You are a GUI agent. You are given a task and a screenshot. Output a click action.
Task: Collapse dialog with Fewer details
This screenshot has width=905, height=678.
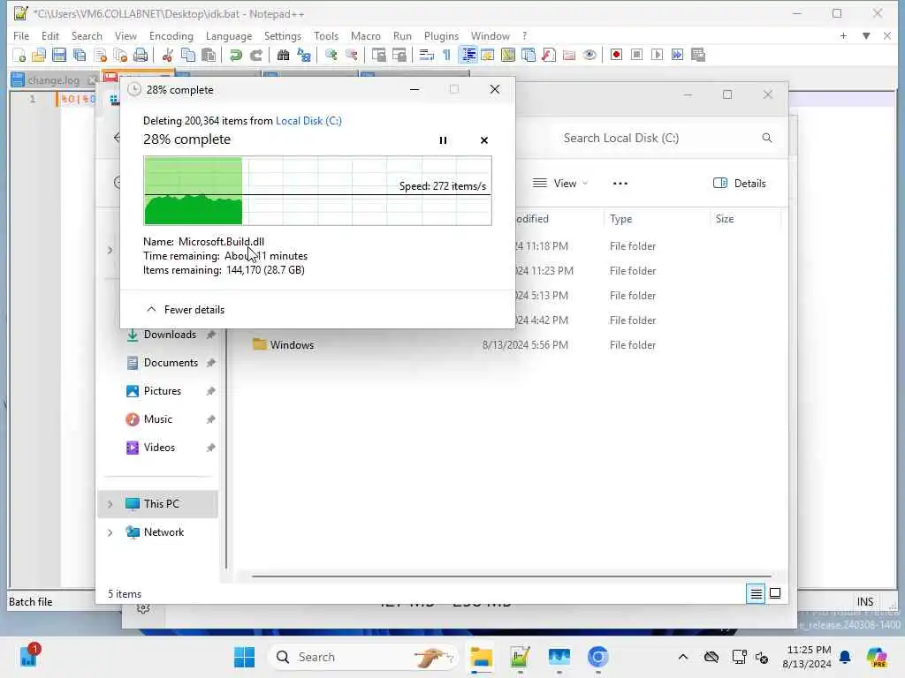(x=186, y=310)
